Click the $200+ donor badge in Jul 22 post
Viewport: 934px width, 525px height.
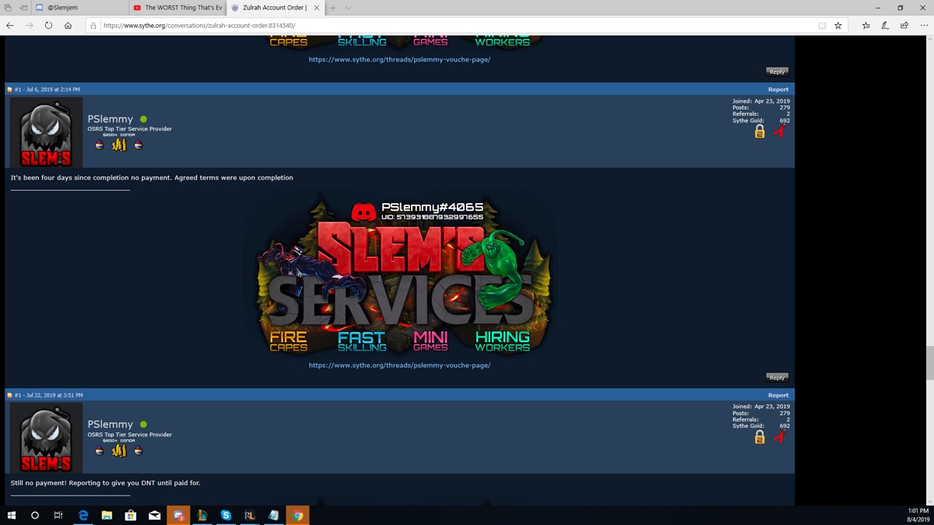(119, 449)
